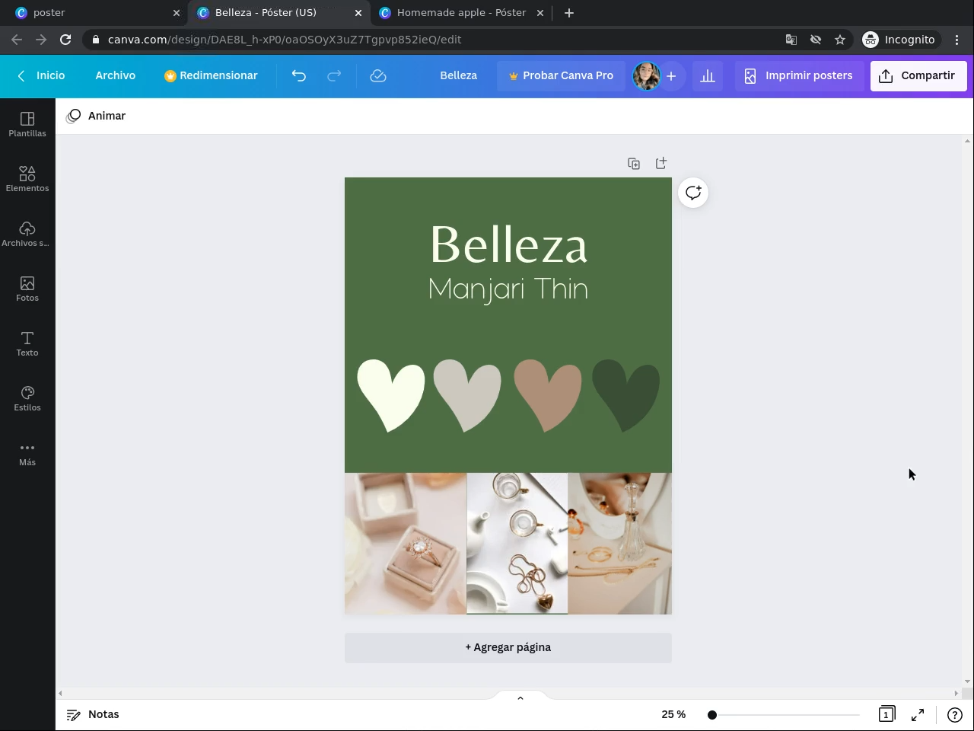The height and width of the screenshot is (731, 974).
Task: Click the undo arrow
Action: tap(299, 75)
